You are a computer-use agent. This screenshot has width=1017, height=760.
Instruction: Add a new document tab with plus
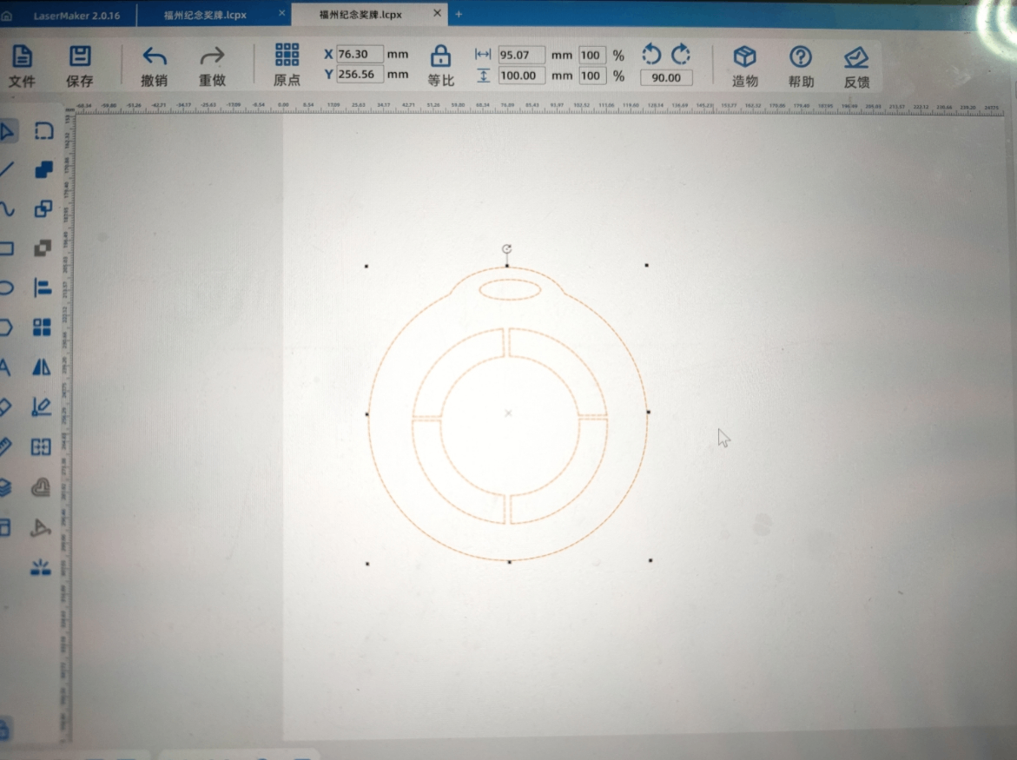[x=459, y=14]
